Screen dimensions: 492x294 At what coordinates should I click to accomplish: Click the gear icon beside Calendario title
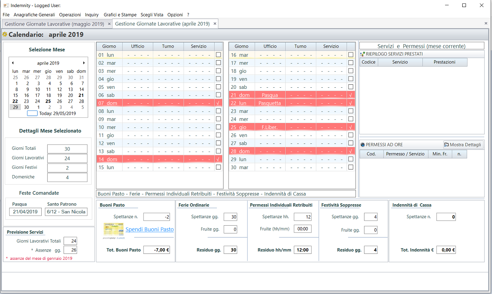click(x=4, y=35)
